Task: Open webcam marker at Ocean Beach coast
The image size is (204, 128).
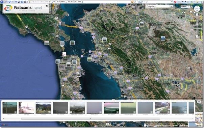Action: pos(58,61)
